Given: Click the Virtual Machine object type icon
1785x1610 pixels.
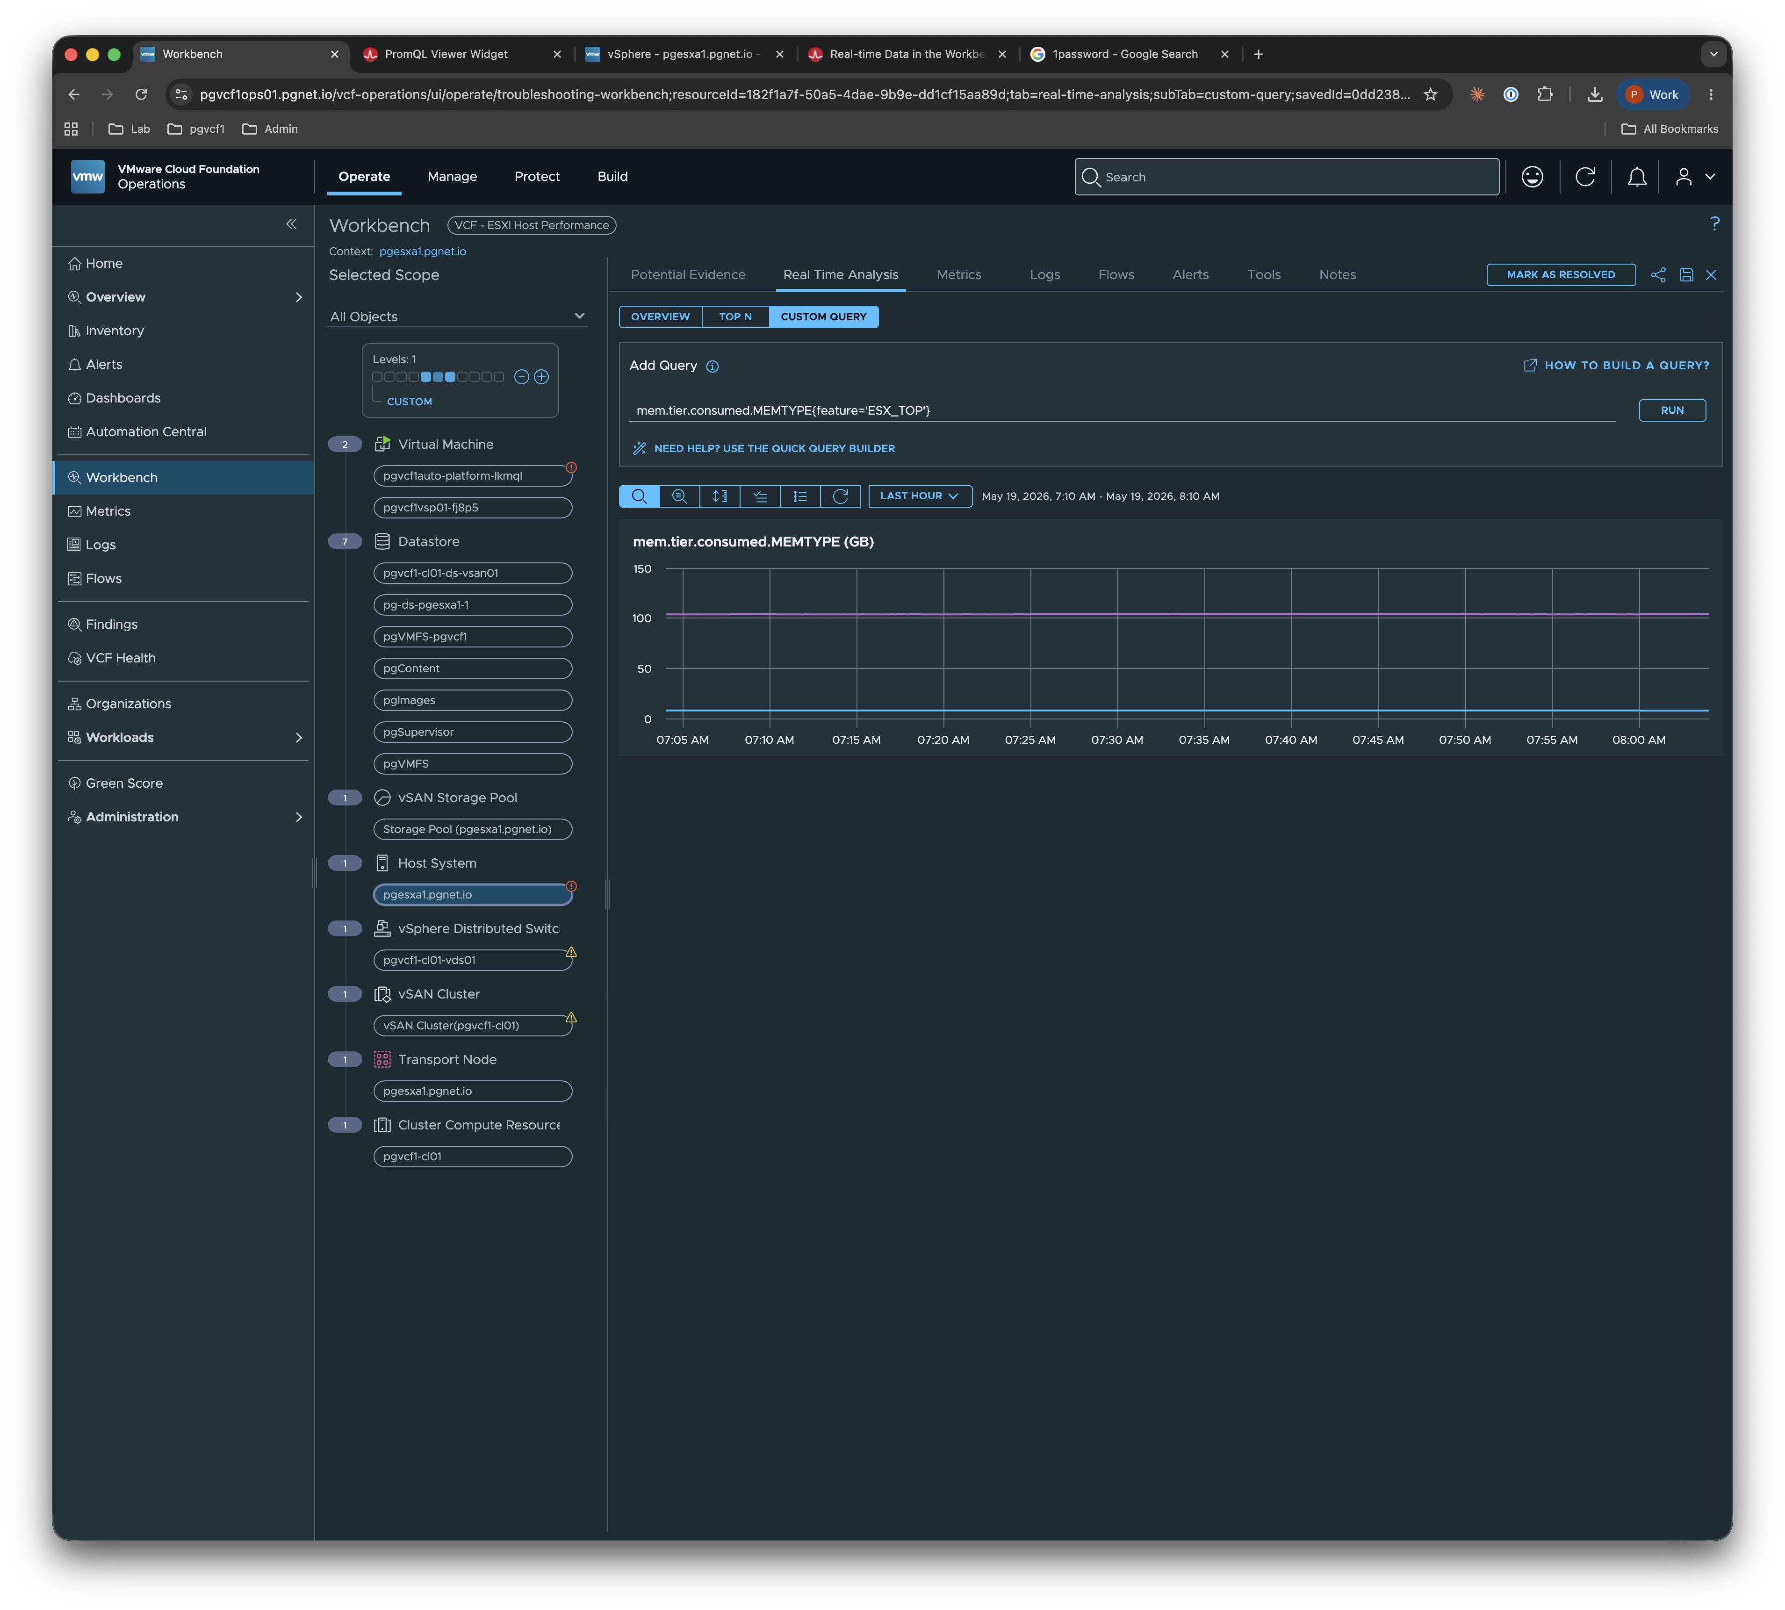Looking at the screenshot, I should (x=382, y=444).
